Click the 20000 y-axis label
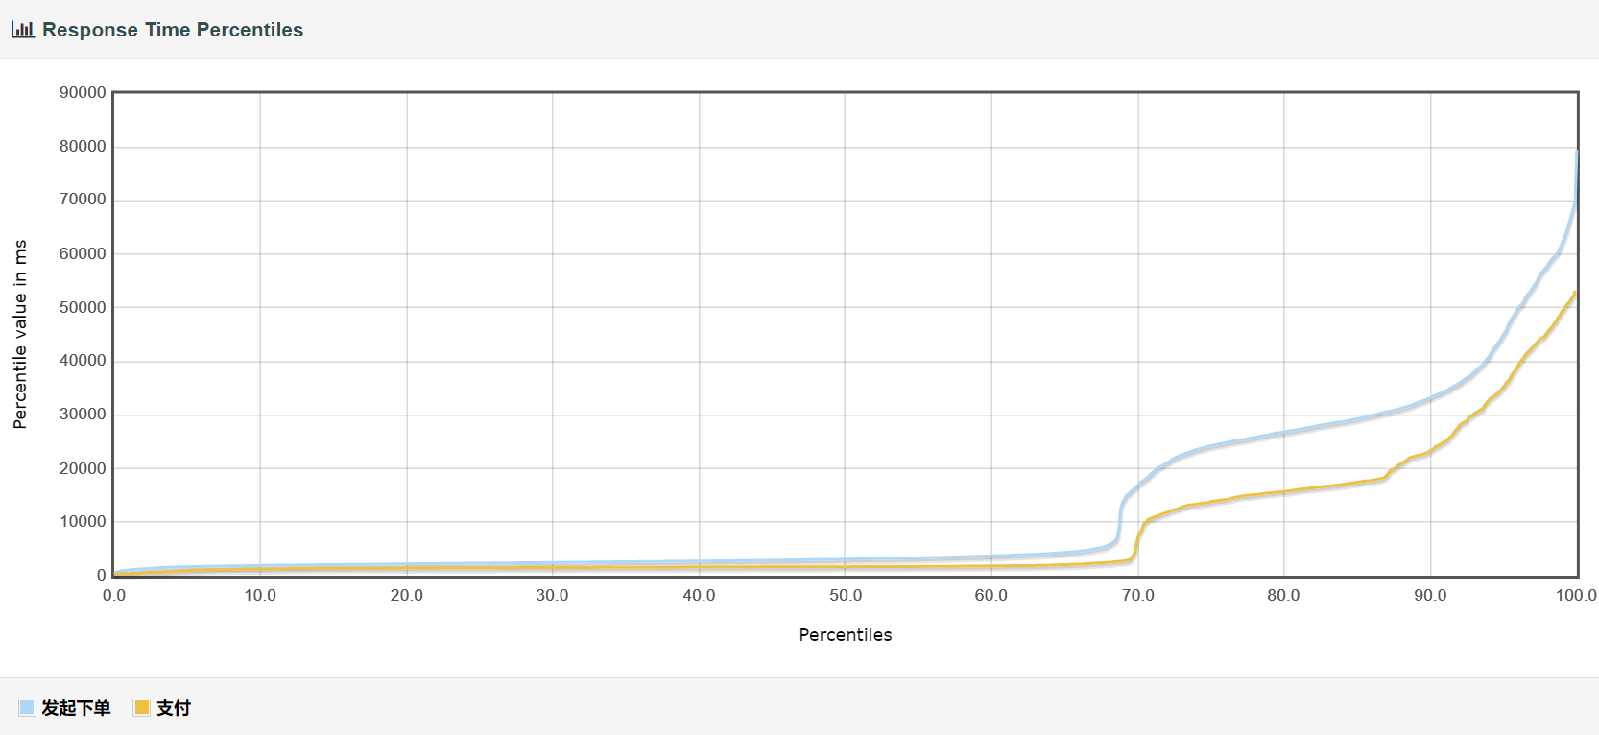Viewport: 1599px width, 735px height. pyautogui.click(x=83, y=469)
